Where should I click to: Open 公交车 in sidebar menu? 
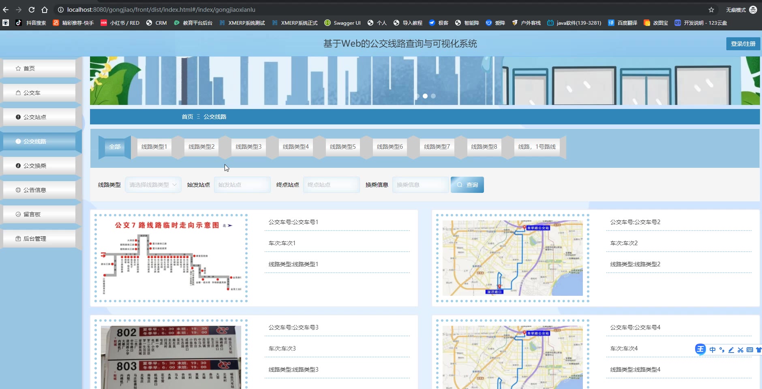39,93
